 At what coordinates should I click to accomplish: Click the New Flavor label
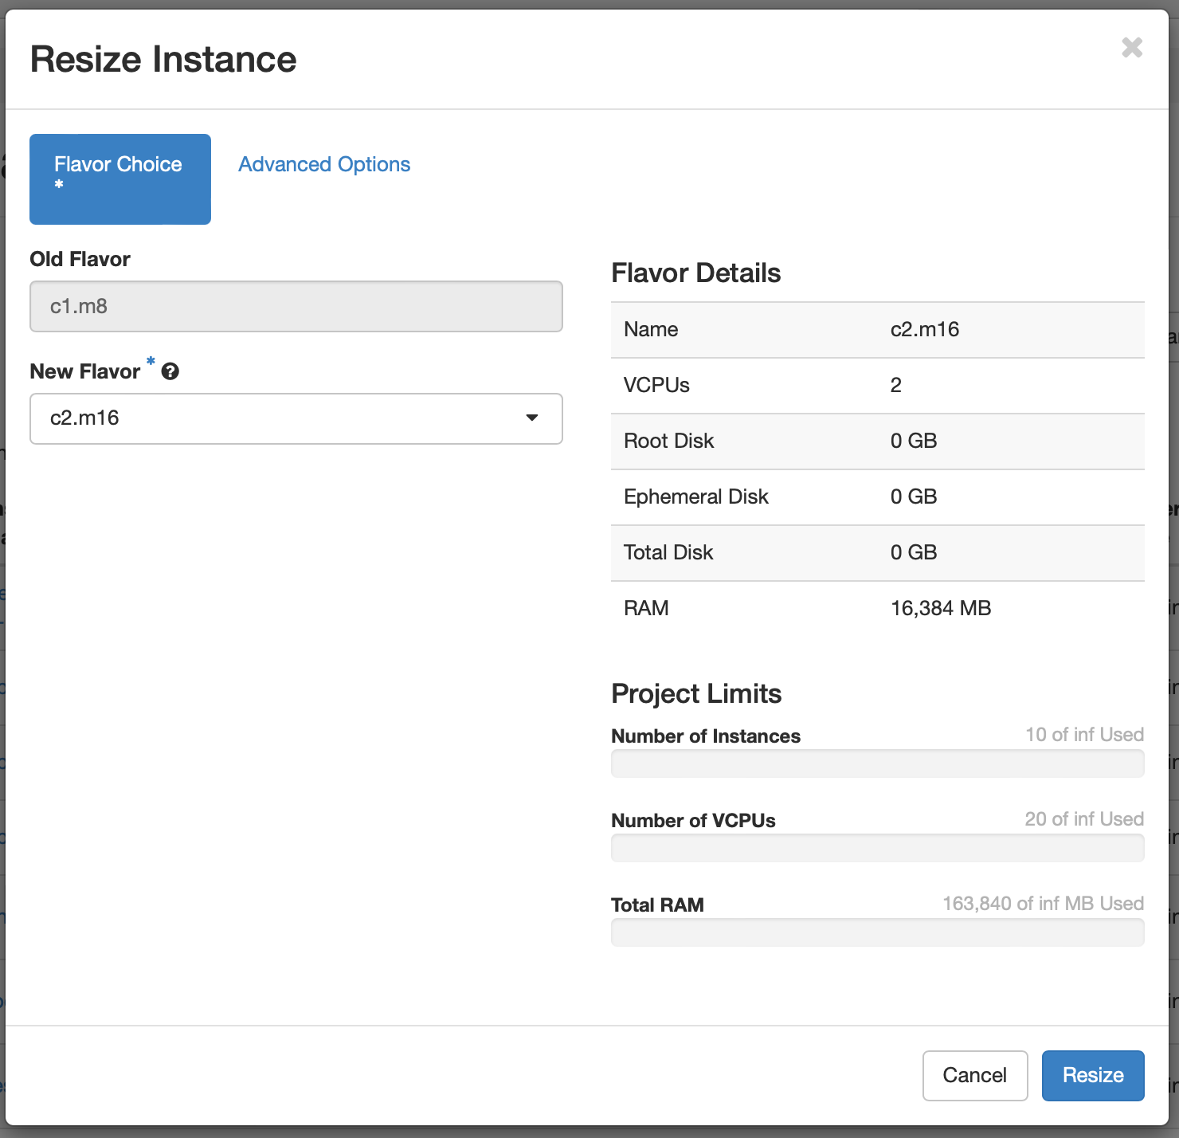click(x=85, y=371)
